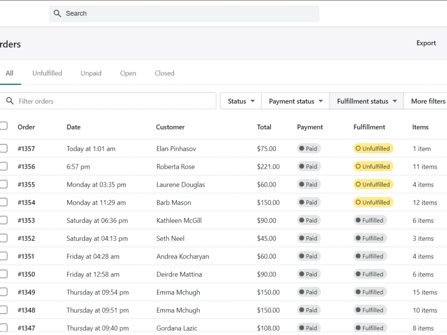Click the Paid badge for Seth Neel's order
The width and height of the screenshot is (447, 335).
pos(309,238)
